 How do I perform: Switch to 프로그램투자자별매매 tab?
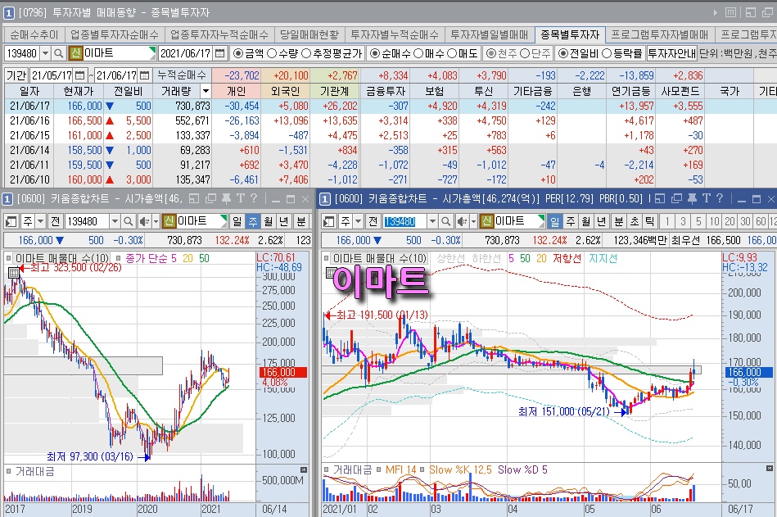pos(660,34)
